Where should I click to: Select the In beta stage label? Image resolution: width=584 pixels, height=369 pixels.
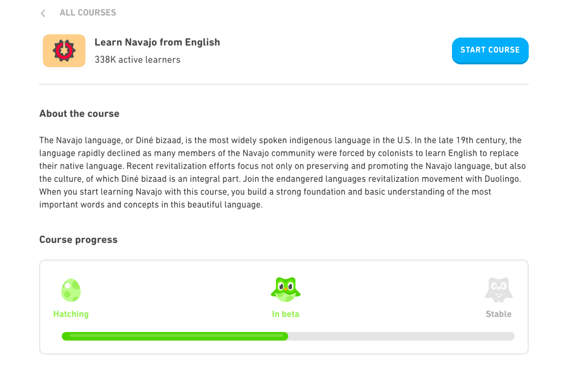(286, 314)
